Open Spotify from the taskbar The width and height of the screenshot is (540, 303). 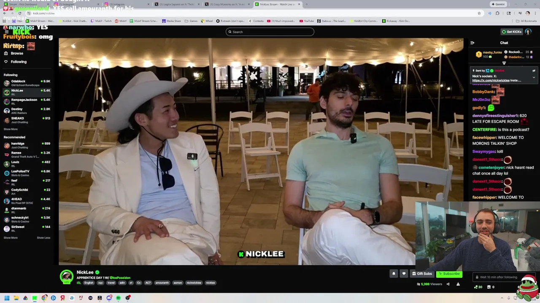tap(118, 298)
